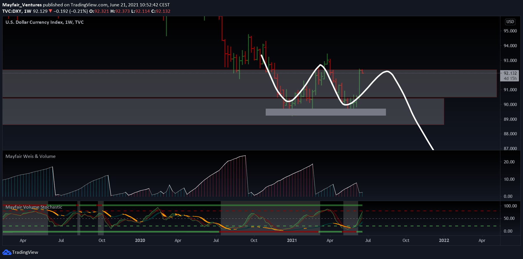523x259 pixels.
Task: Click the 88.000 price axis label
Action: pos(510,134)
